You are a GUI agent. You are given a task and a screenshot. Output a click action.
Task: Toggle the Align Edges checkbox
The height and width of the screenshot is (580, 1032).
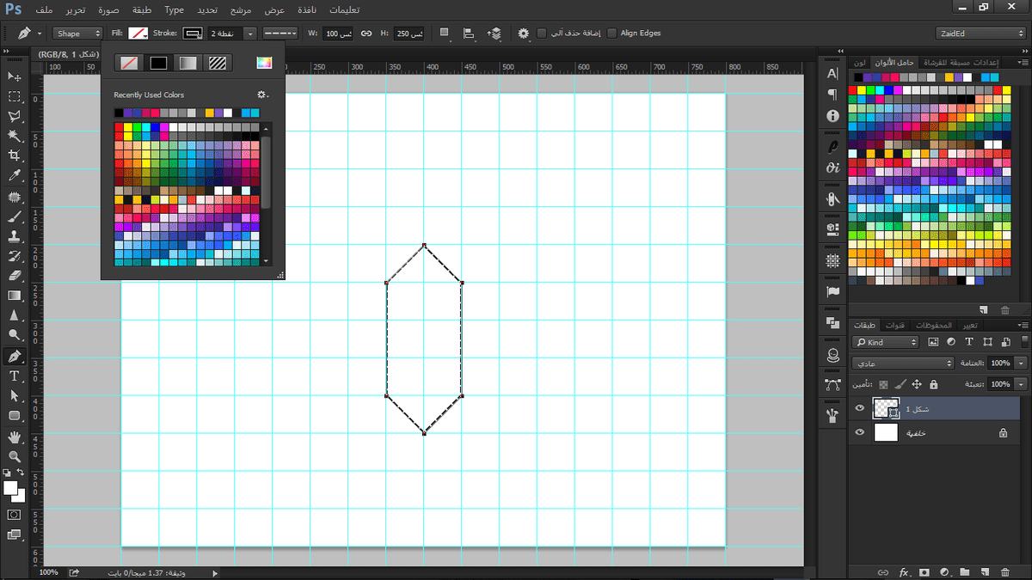(611, 33)
